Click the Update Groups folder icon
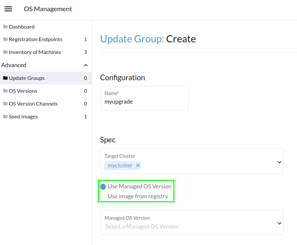The height and width of the screenshot is (245, 297). [5, 78]
